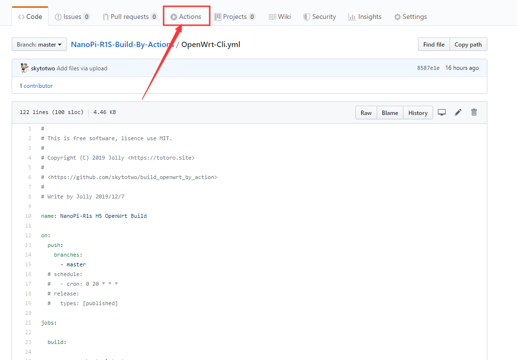The width and height of the screenshot is (517, 360).
Task: Expand the Branch: master dropdown
Action: pyautogui.click(x=39, y=44)
